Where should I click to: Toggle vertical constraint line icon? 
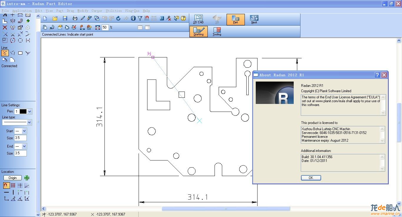click(13, 192)
